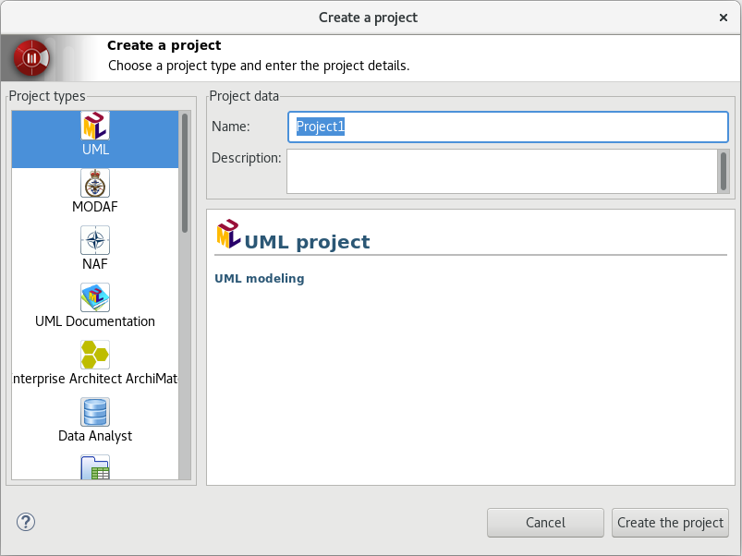The height and width of the screenshot is (556, 742).
Task: Select the UML entry in the project list
Action: [x=94, y=137]
